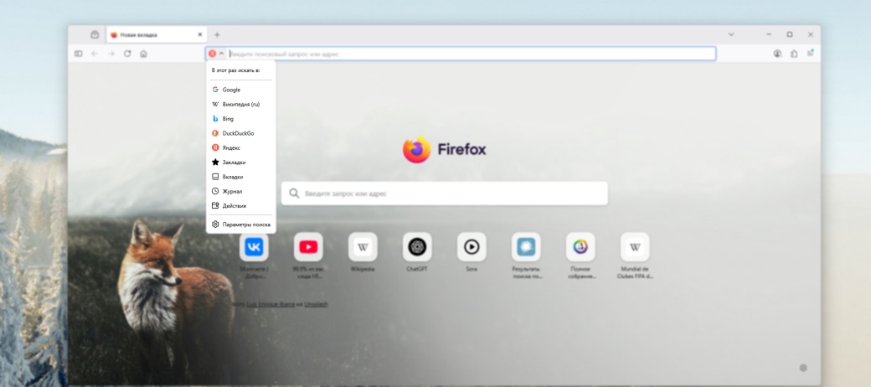Viewport: 871px width, 387px height.
Task: Open the ChatGPT shortcut tile
Action: pyautogui.click(x=417, y=247)
